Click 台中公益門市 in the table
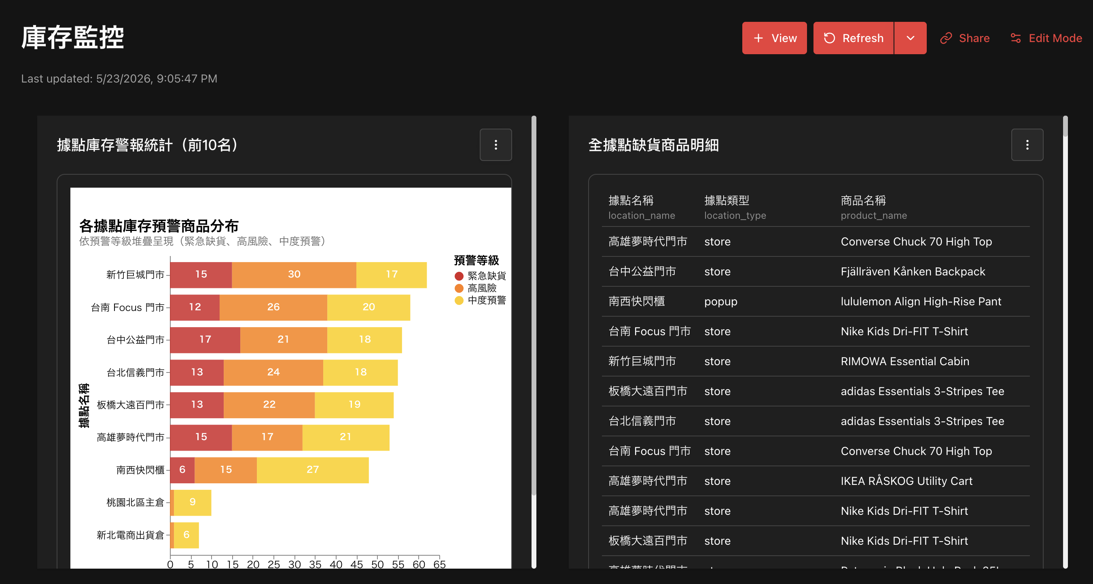This screenshot has width=1093, height=584. pos(642,271)
